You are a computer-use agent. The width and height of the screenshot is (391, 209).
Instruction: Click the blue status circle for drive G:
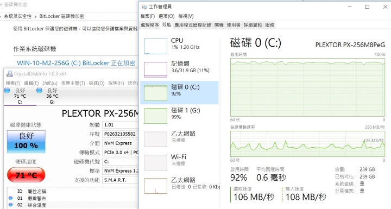[39, 90]
